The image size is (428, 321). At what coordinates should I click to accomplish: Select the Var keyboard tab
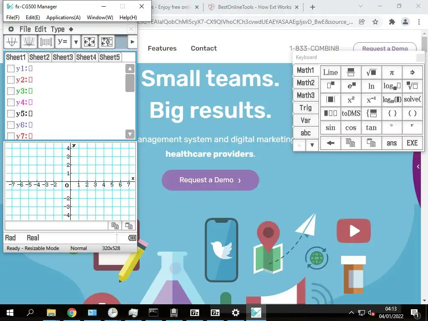click(306, 120)
